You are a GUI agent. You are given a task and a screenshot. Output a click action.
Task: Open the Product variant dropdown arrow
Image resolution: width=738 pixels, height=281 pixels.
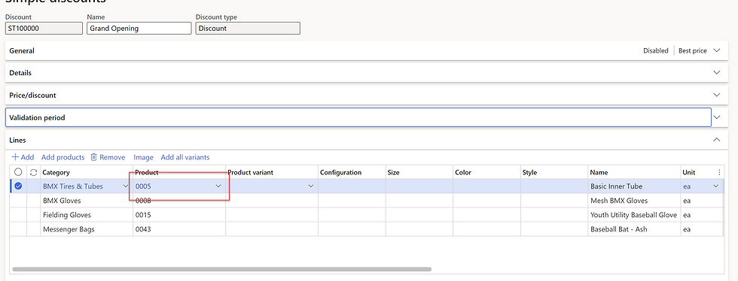coord(310,186)
